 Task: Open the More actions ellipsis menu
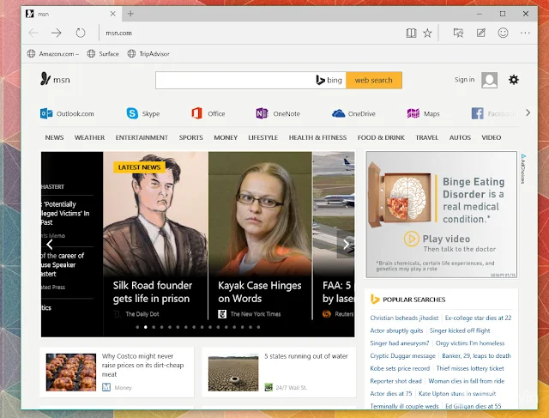[525, 33]
